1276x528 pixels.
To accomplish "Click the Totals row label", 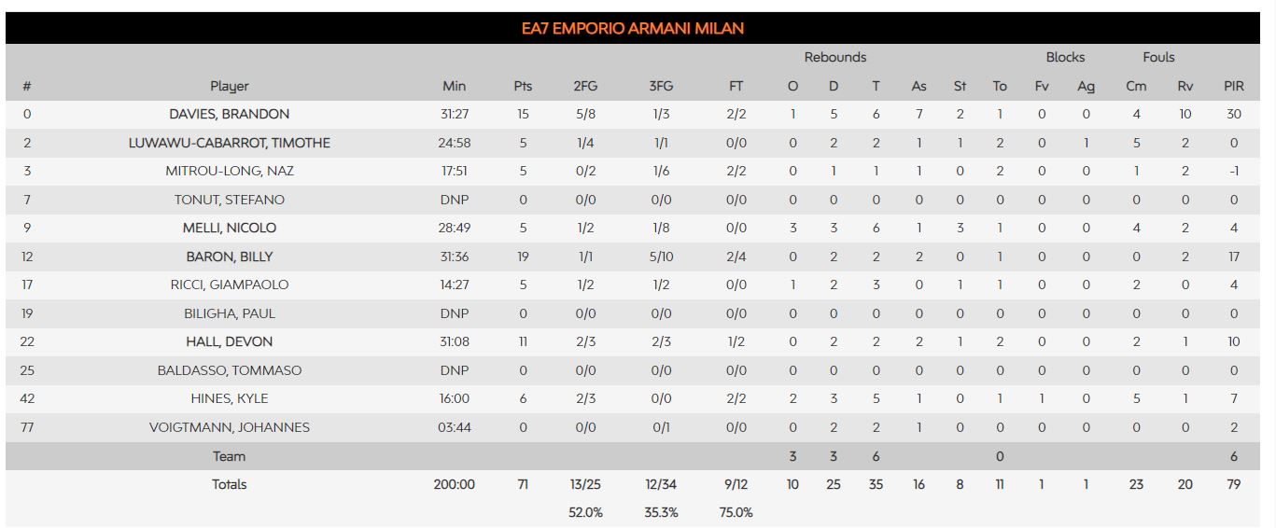I will pos(229,484).
